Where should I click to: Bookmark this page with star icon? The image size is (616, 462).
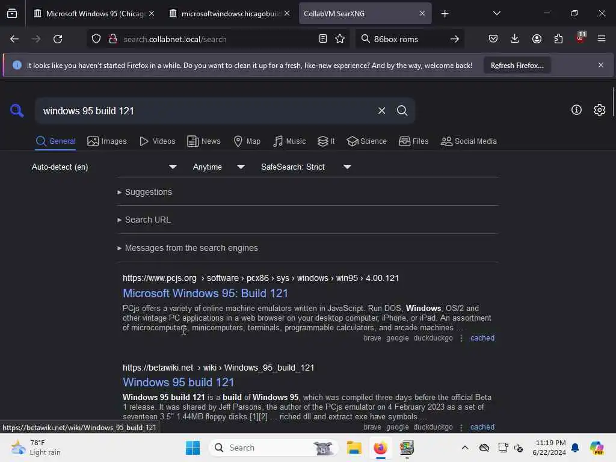(340, 39)
